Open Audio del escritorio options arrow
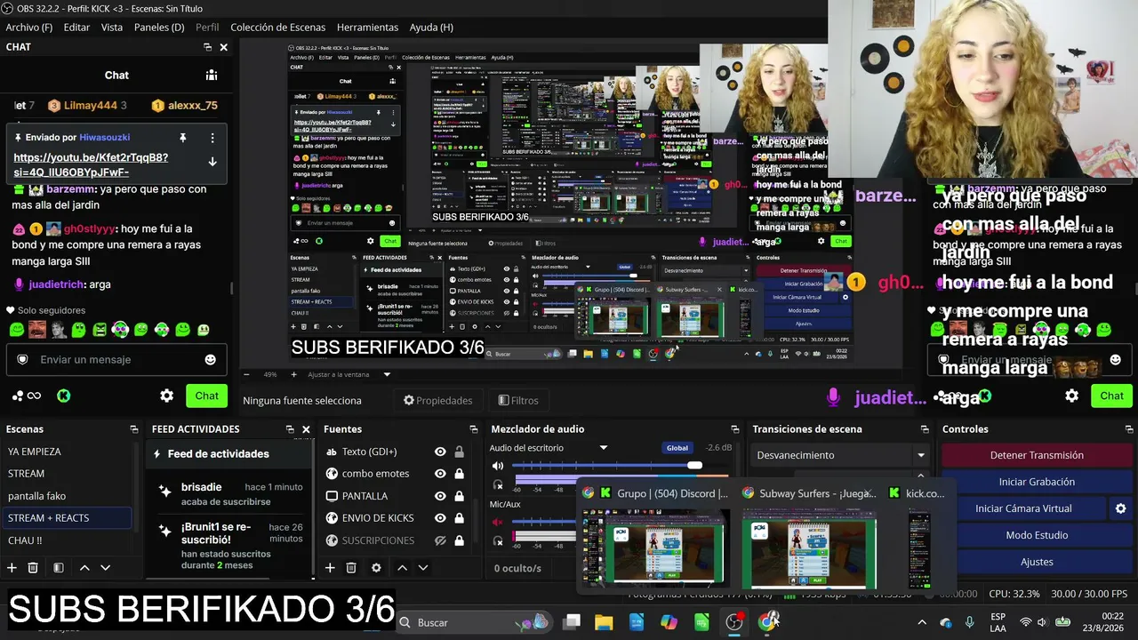The width and height of the screenshot is (1138, 640). click(x=604, y=448)
